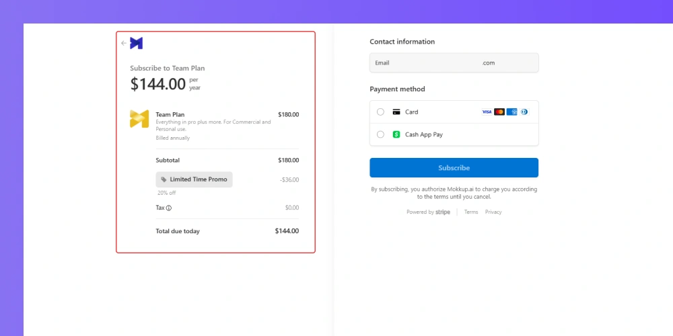Screen dimensions: 673x336
Task: Select the Card radio button
Action: click(380, 112)
